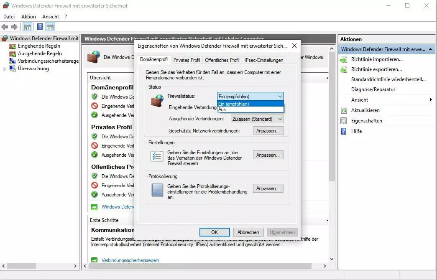Click the firewall icon in overview header
The image size is (437, 280).
[x=94, y=57]
